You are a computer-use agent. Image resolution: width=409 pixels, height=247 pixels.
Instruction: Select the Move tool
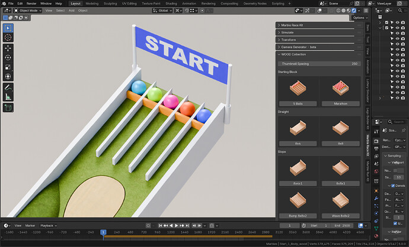click(x=8, y=48)
